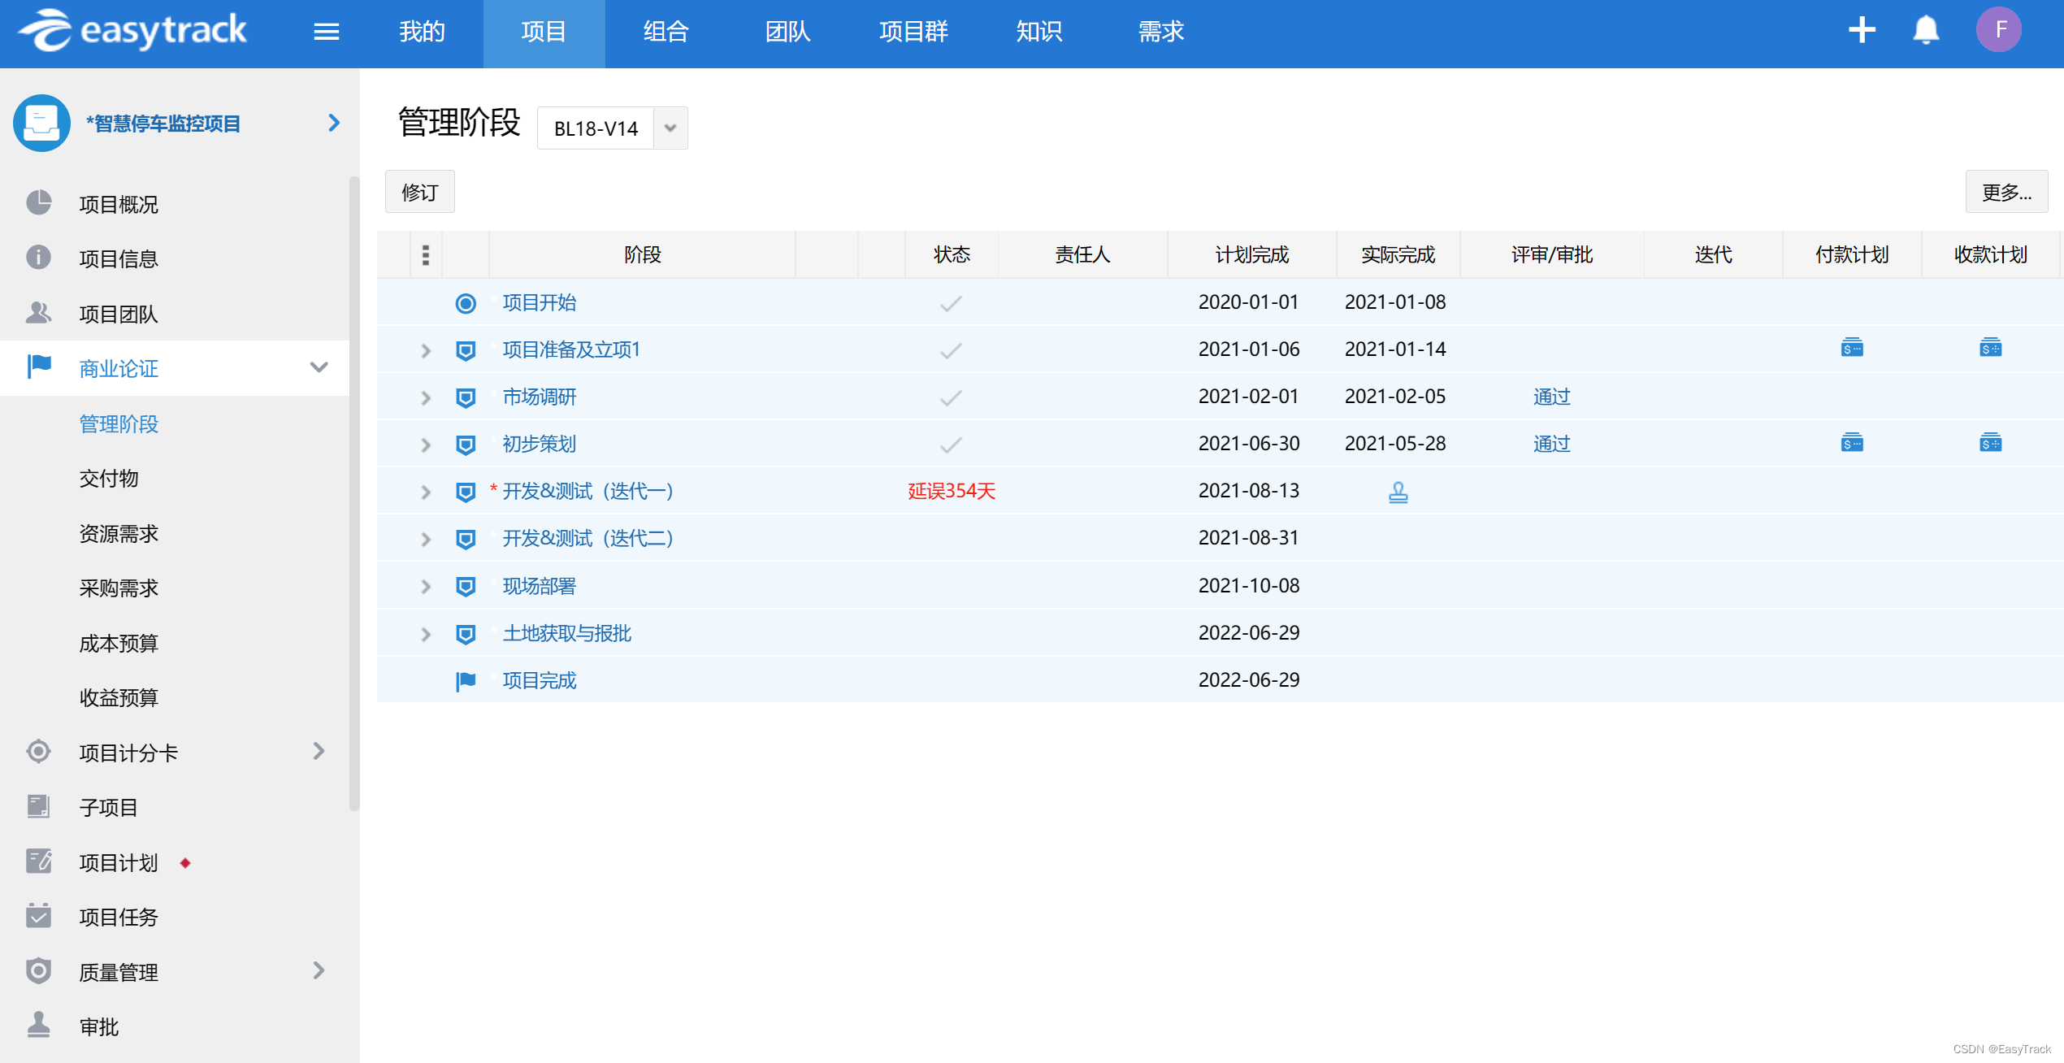Select the 项目开始 radio marker icon

[466, 303]
